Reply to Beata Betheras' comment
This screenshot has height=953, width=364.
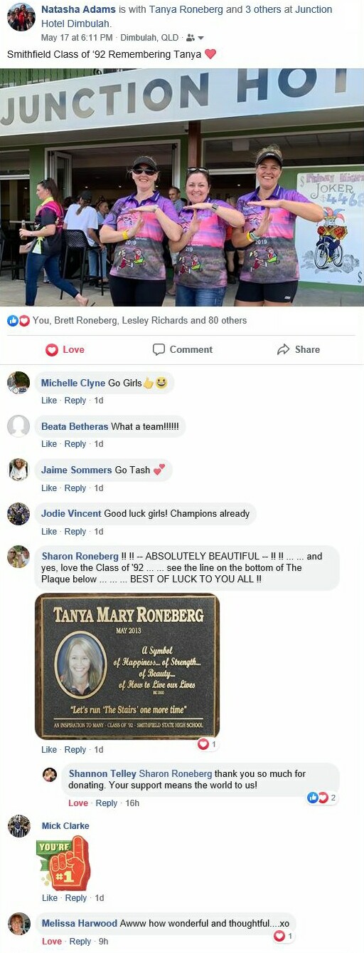click(75, 444)
